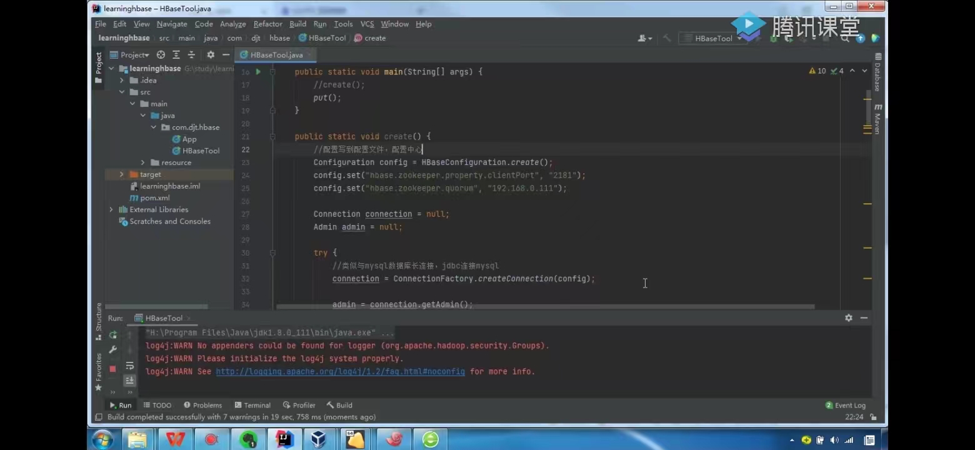The height and width of the screenshot is (450, 975).
Task: Expand the resource folder
Action: pos(143,162)
